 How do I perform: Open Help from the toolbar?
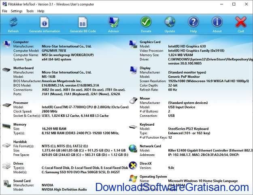click(193, 22)
